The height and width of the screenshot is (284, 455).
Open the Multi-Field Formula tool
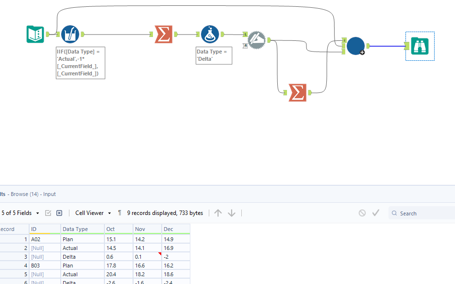[x=70, y=34]
